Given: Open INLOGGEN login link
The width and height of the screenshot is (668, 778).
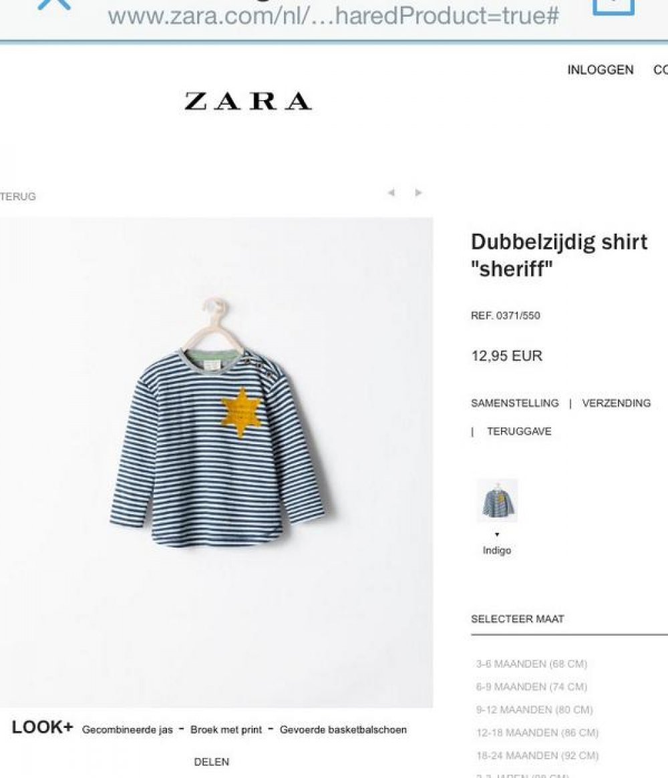Looking at the screenshot, I should tap(601, 70).
